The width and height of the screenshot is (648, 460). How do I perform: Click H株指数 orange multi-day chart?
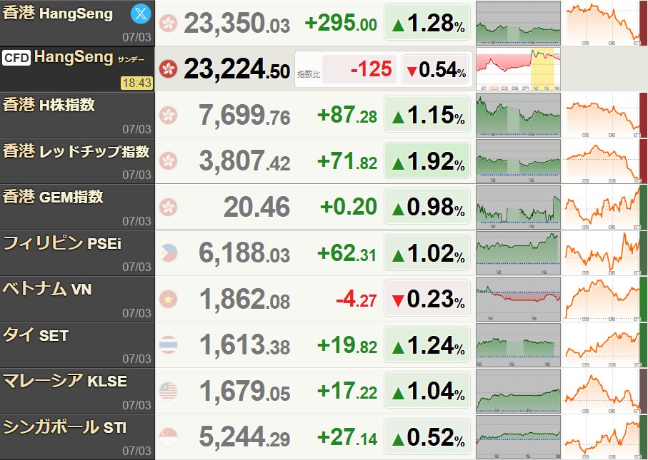(606, 115)
